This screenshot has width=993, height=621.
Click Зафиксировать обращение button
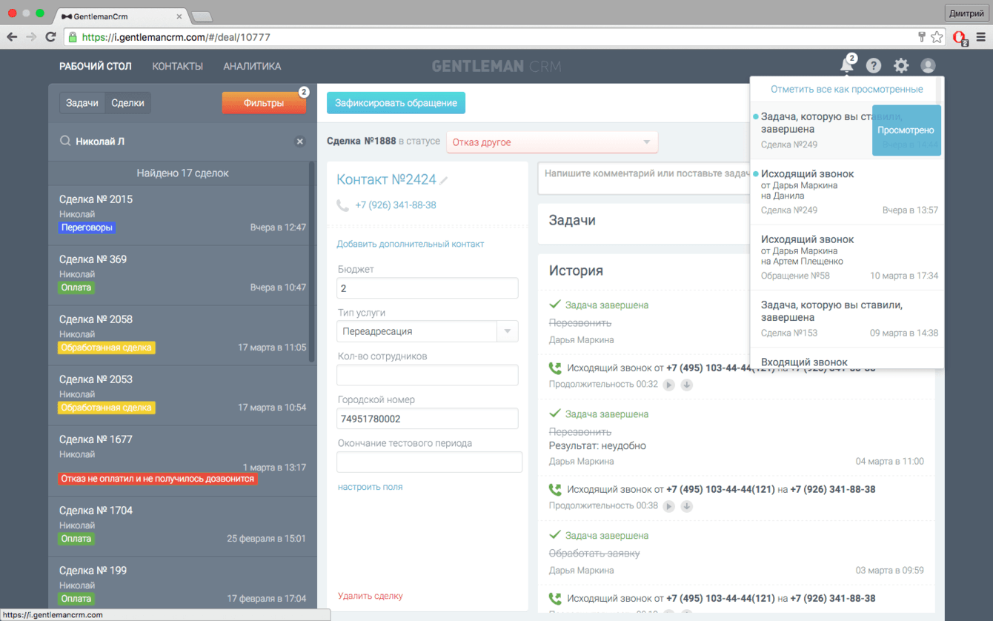coord(396,103)
